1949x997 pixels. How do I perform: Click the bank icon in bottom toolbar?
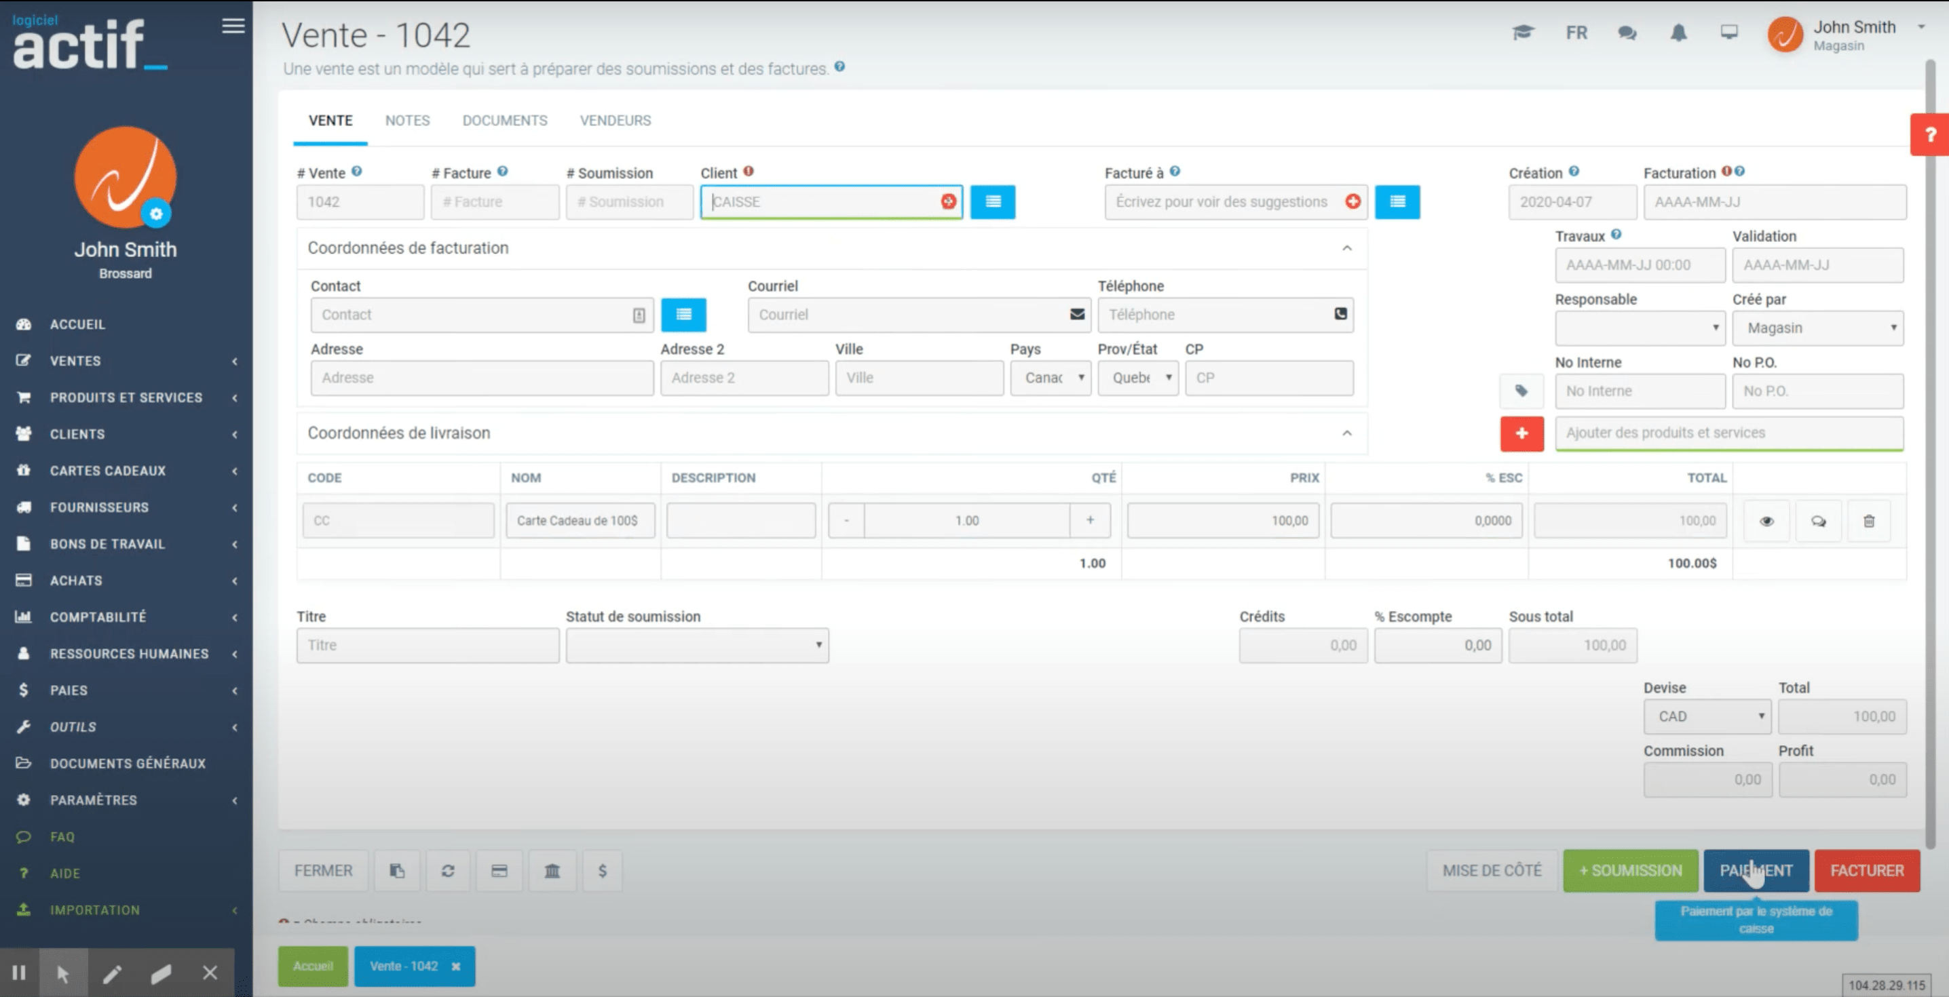coord(552,871)
